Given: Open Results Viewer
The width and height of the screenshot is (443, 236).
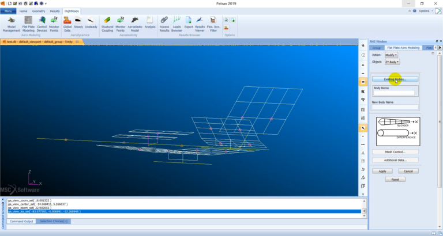Looking at the screenshot, I should point(200,24).
